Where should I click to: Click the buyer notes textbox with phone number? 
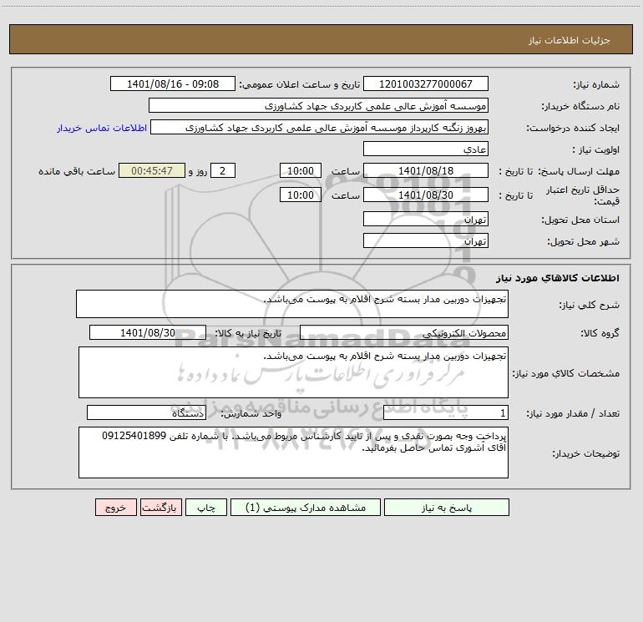[x=293, y=453]
